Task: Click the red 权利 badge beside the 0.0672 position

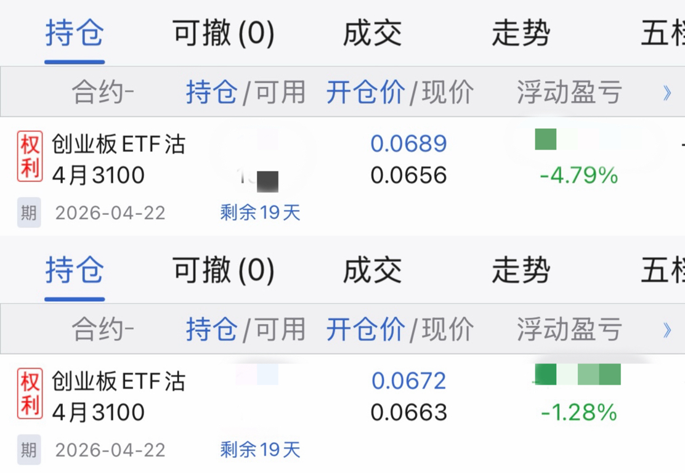Action: pyautogui.click(x=30, y=393)
